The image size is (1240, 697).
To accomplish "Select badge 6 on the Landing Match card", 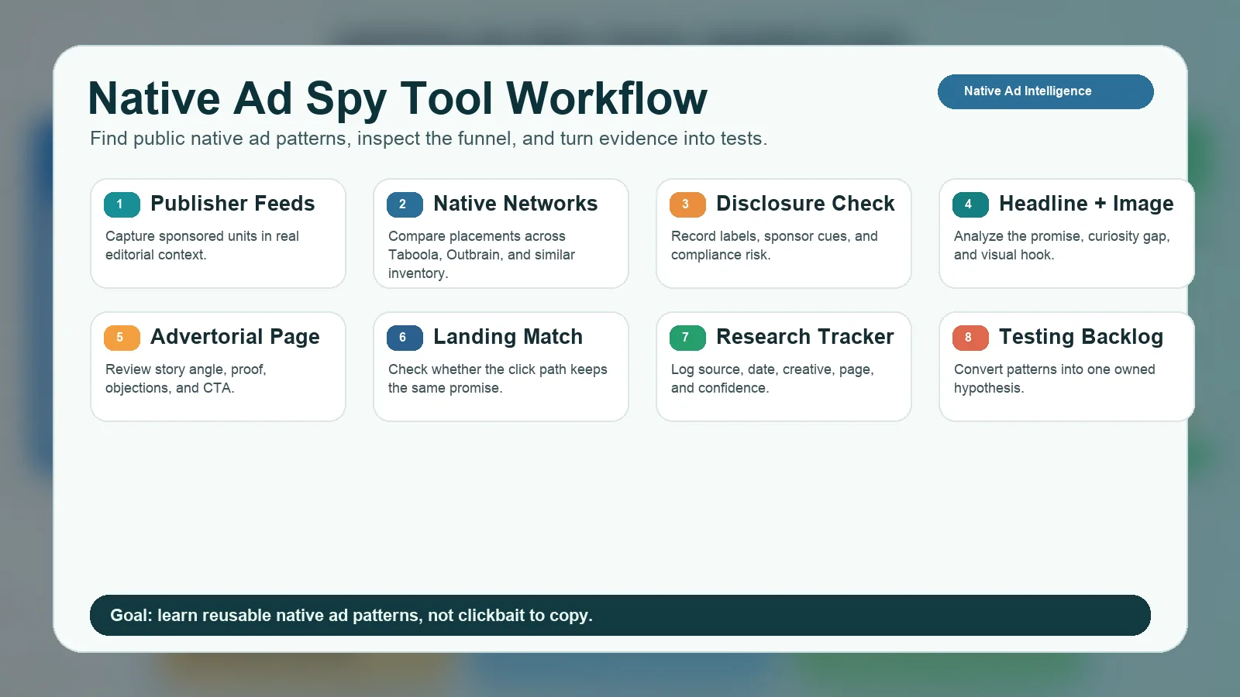I will tap(403, 338).
